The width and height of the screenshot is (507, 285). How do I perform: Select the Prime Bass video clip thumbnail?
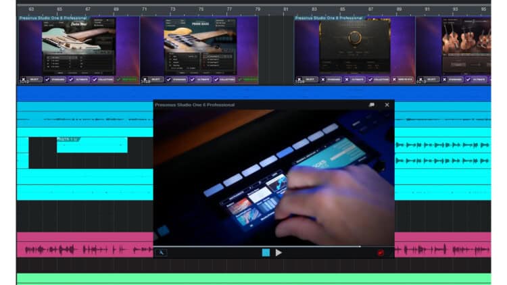coord(199,50)
